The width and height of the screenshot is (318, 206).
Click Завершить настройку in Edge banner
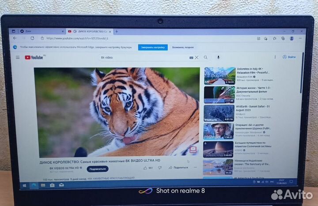coord(152,47)
